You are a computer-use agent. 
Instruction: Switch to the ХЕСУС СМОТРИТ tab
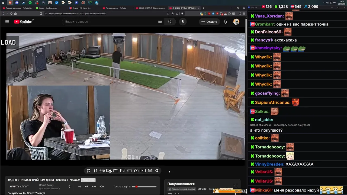150,8
